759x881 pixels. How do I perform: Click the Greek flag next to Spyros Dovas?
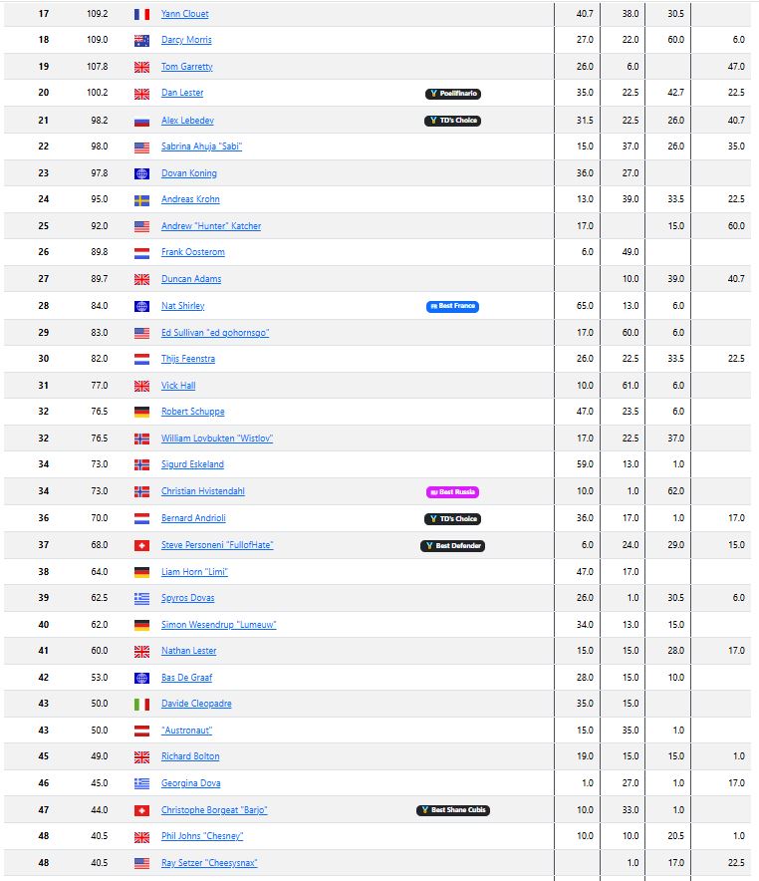[141, 598]
